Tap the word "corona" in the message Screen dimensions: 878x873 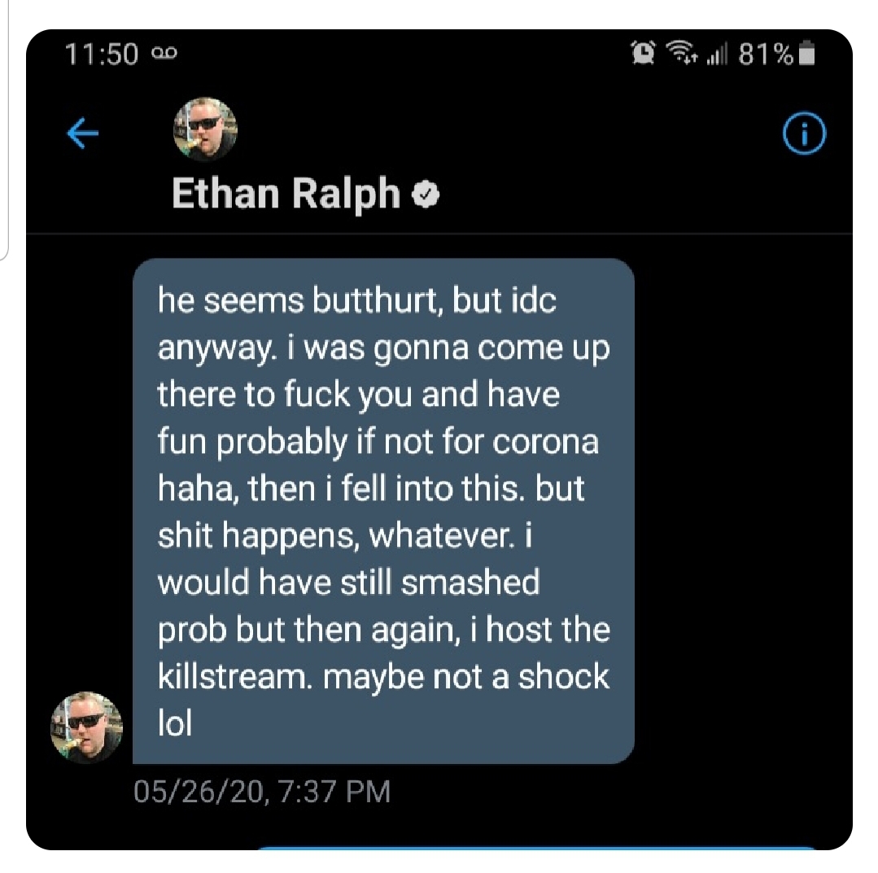pyautogui.click(x=545, y=442)
